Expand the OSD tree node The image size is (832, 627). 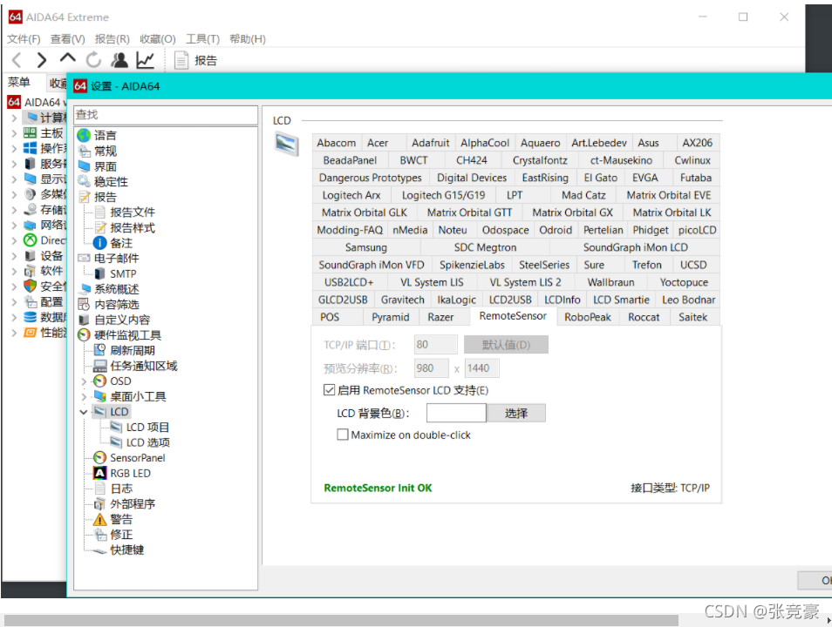click(x=84, y=381)
